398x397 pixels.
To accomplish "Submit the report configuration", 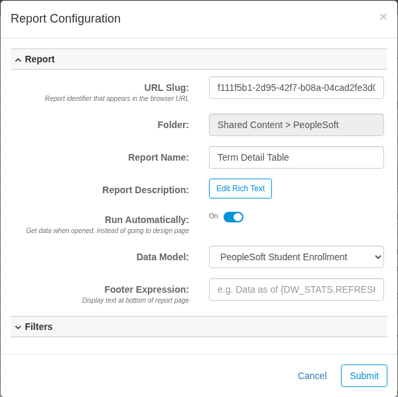I will point(364,376).
